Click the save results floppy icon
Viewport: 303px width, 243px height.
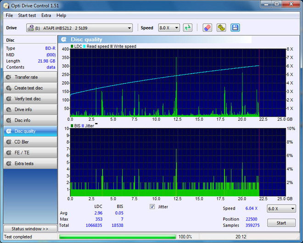(x=235, y=27)
